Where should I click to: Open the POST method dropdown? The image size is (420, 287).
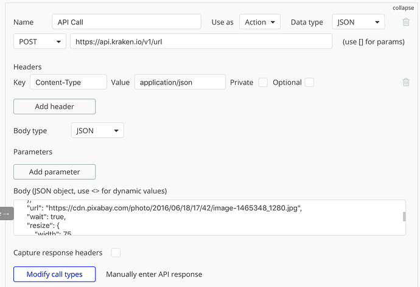(40, 41)
